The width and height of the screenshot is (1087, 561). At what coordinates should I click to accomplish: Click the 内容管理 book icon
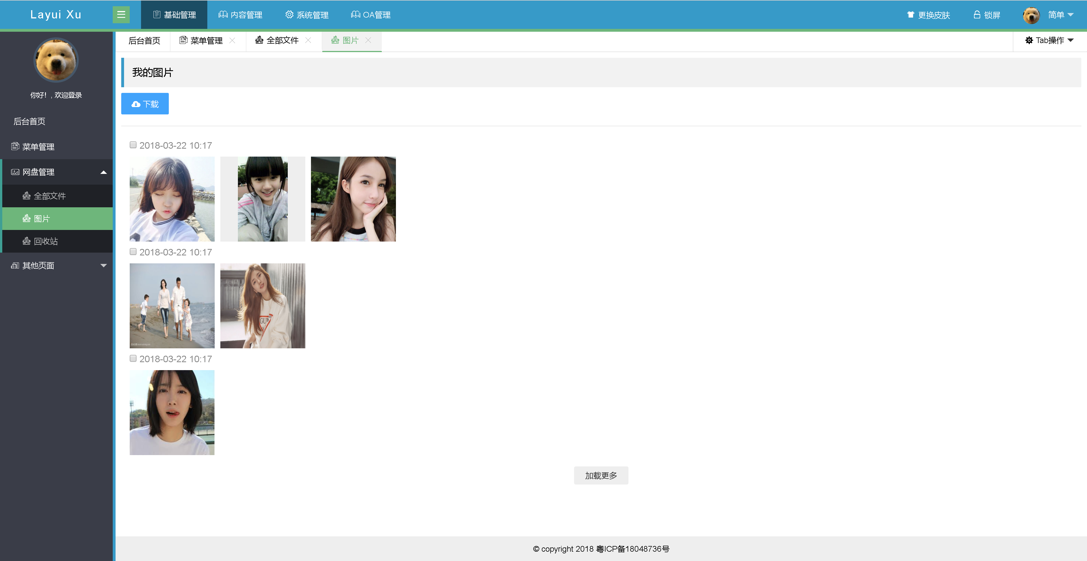click(x=223, y=15)
